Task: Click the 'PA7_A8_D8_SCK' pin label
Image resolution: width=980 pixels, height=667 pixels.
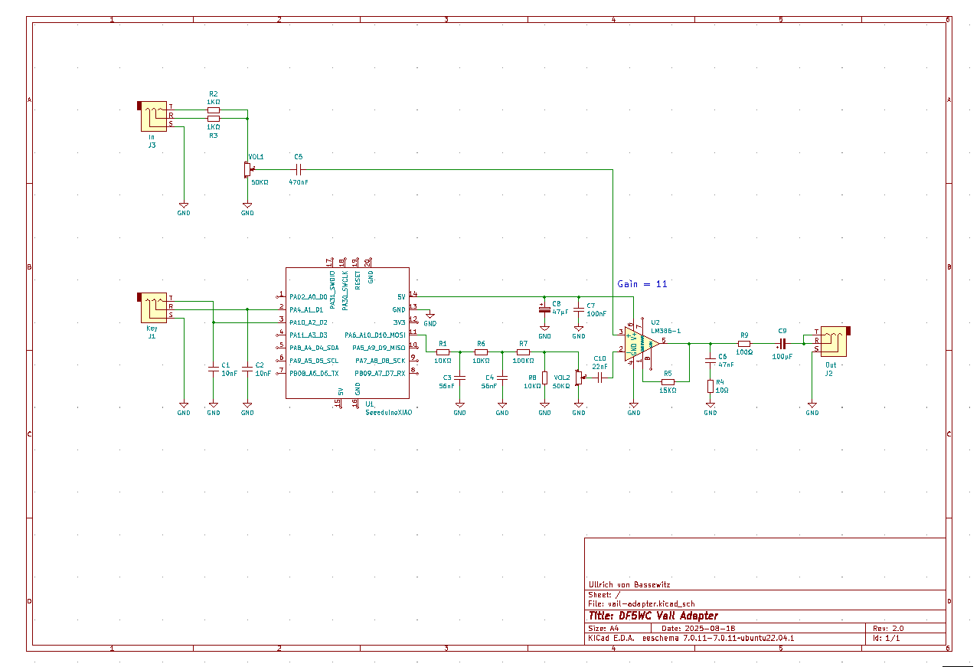Action: pos(381,360)
